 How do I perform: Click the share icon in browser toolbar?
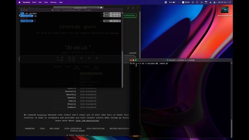click(x=133, y=8)
